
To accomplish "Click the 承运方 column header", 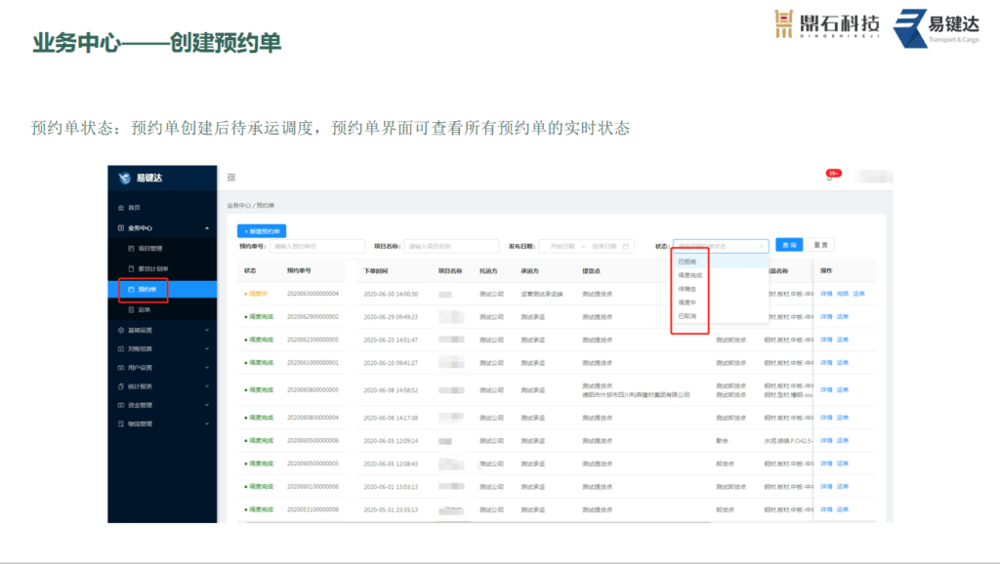I will (529, 271).
